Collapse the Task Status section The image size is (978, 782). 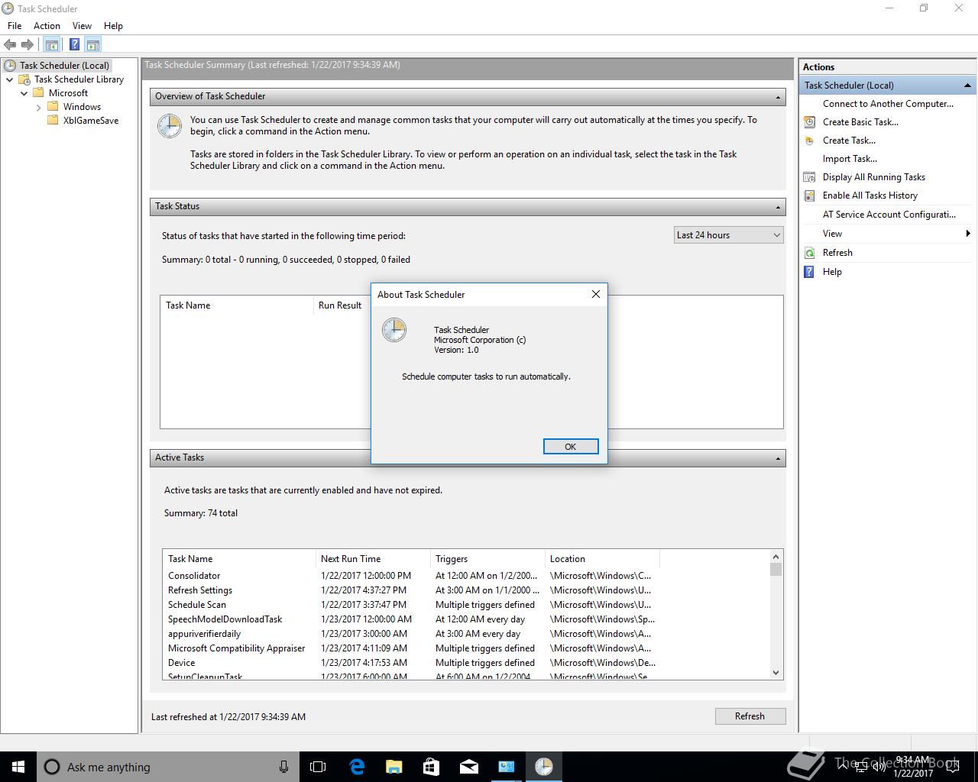coord(778,207)
